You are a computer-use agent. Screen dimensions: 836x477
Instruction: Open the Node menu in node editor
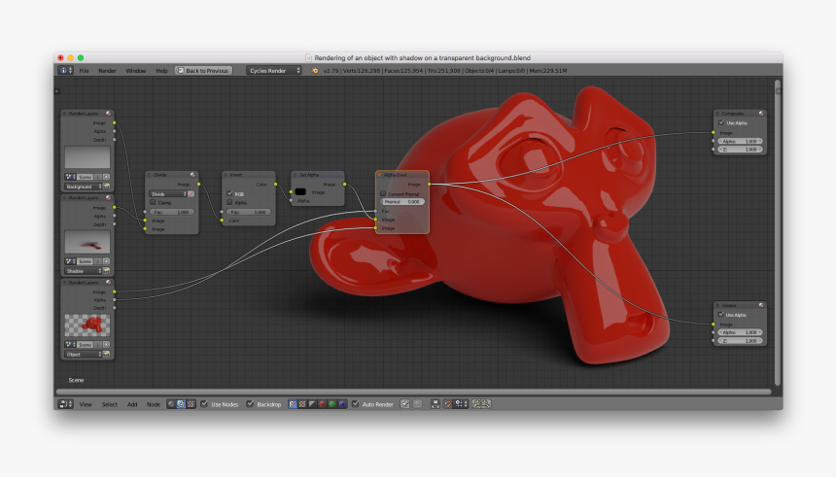[x=154, y=404]
